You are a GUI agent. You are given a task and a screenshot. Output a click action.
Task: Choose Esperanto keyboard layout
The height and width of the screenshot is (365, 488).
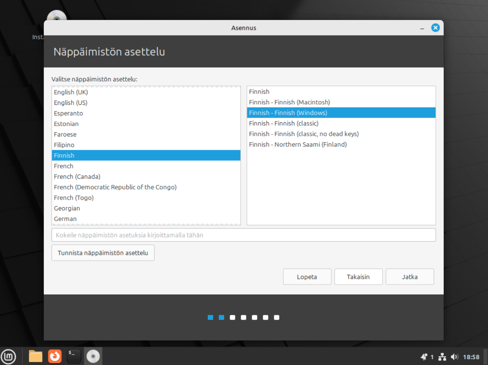point(146,113)
